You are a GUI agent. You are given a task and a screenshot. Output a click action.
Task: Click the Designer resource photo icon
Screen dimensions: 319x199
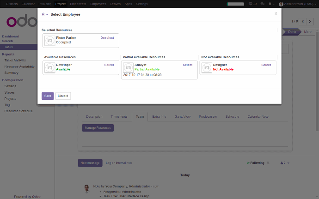207,68
